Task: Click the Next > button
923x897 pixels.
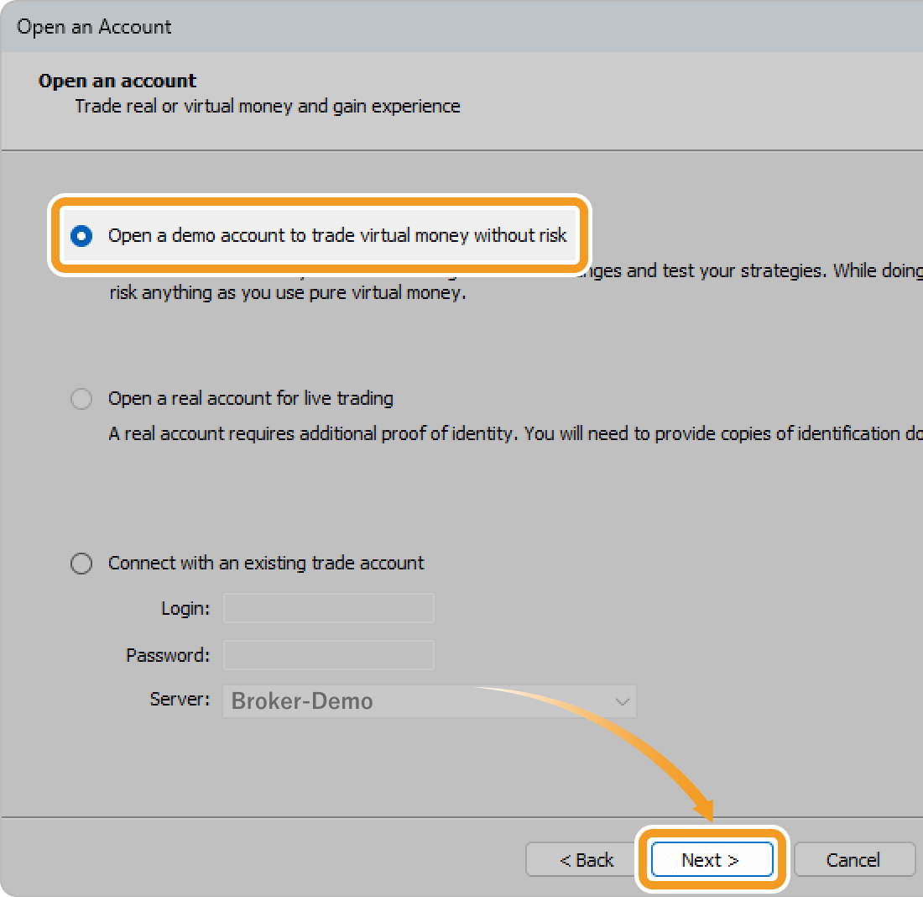Action: (712, 860)
